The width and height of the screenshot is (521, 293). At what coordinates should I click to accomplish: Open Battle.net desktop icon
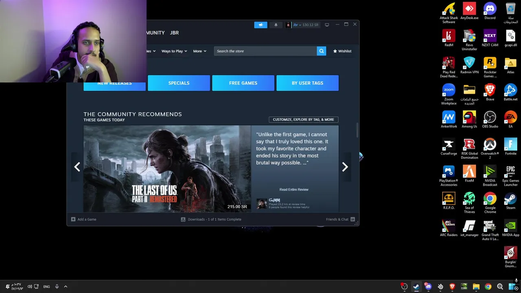pos(510,92)
